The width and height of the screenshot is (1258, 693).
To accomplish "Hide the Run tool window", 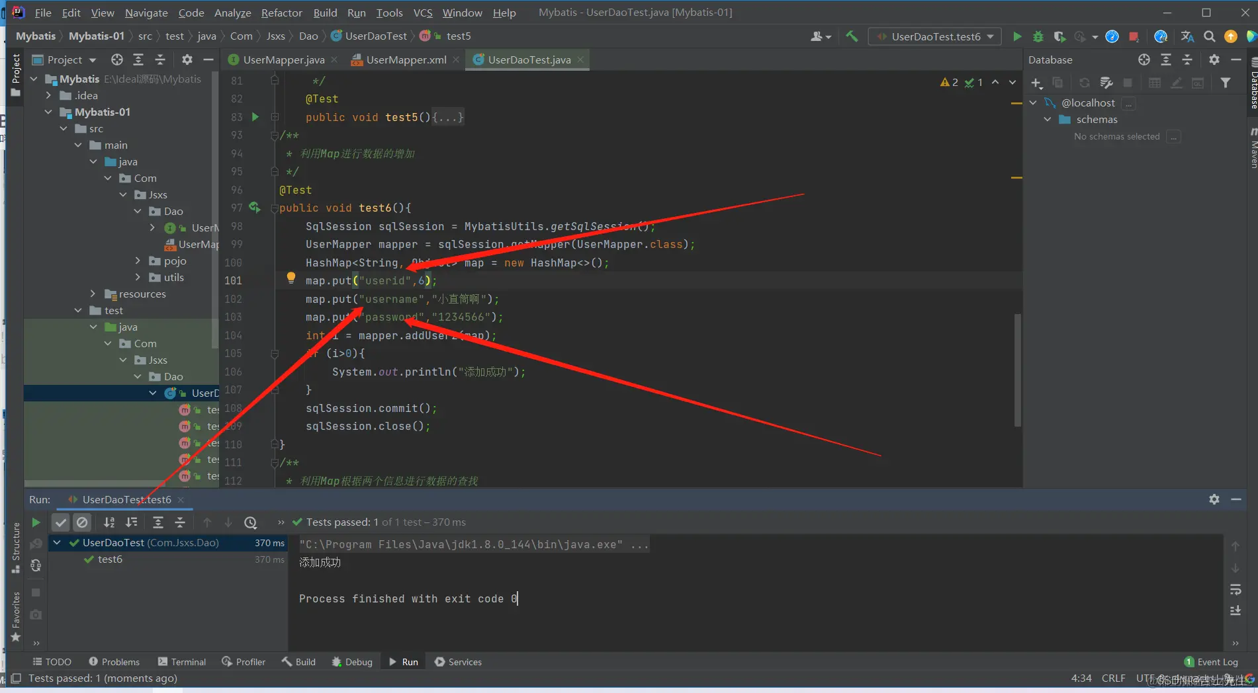I will pos(1236,499).
